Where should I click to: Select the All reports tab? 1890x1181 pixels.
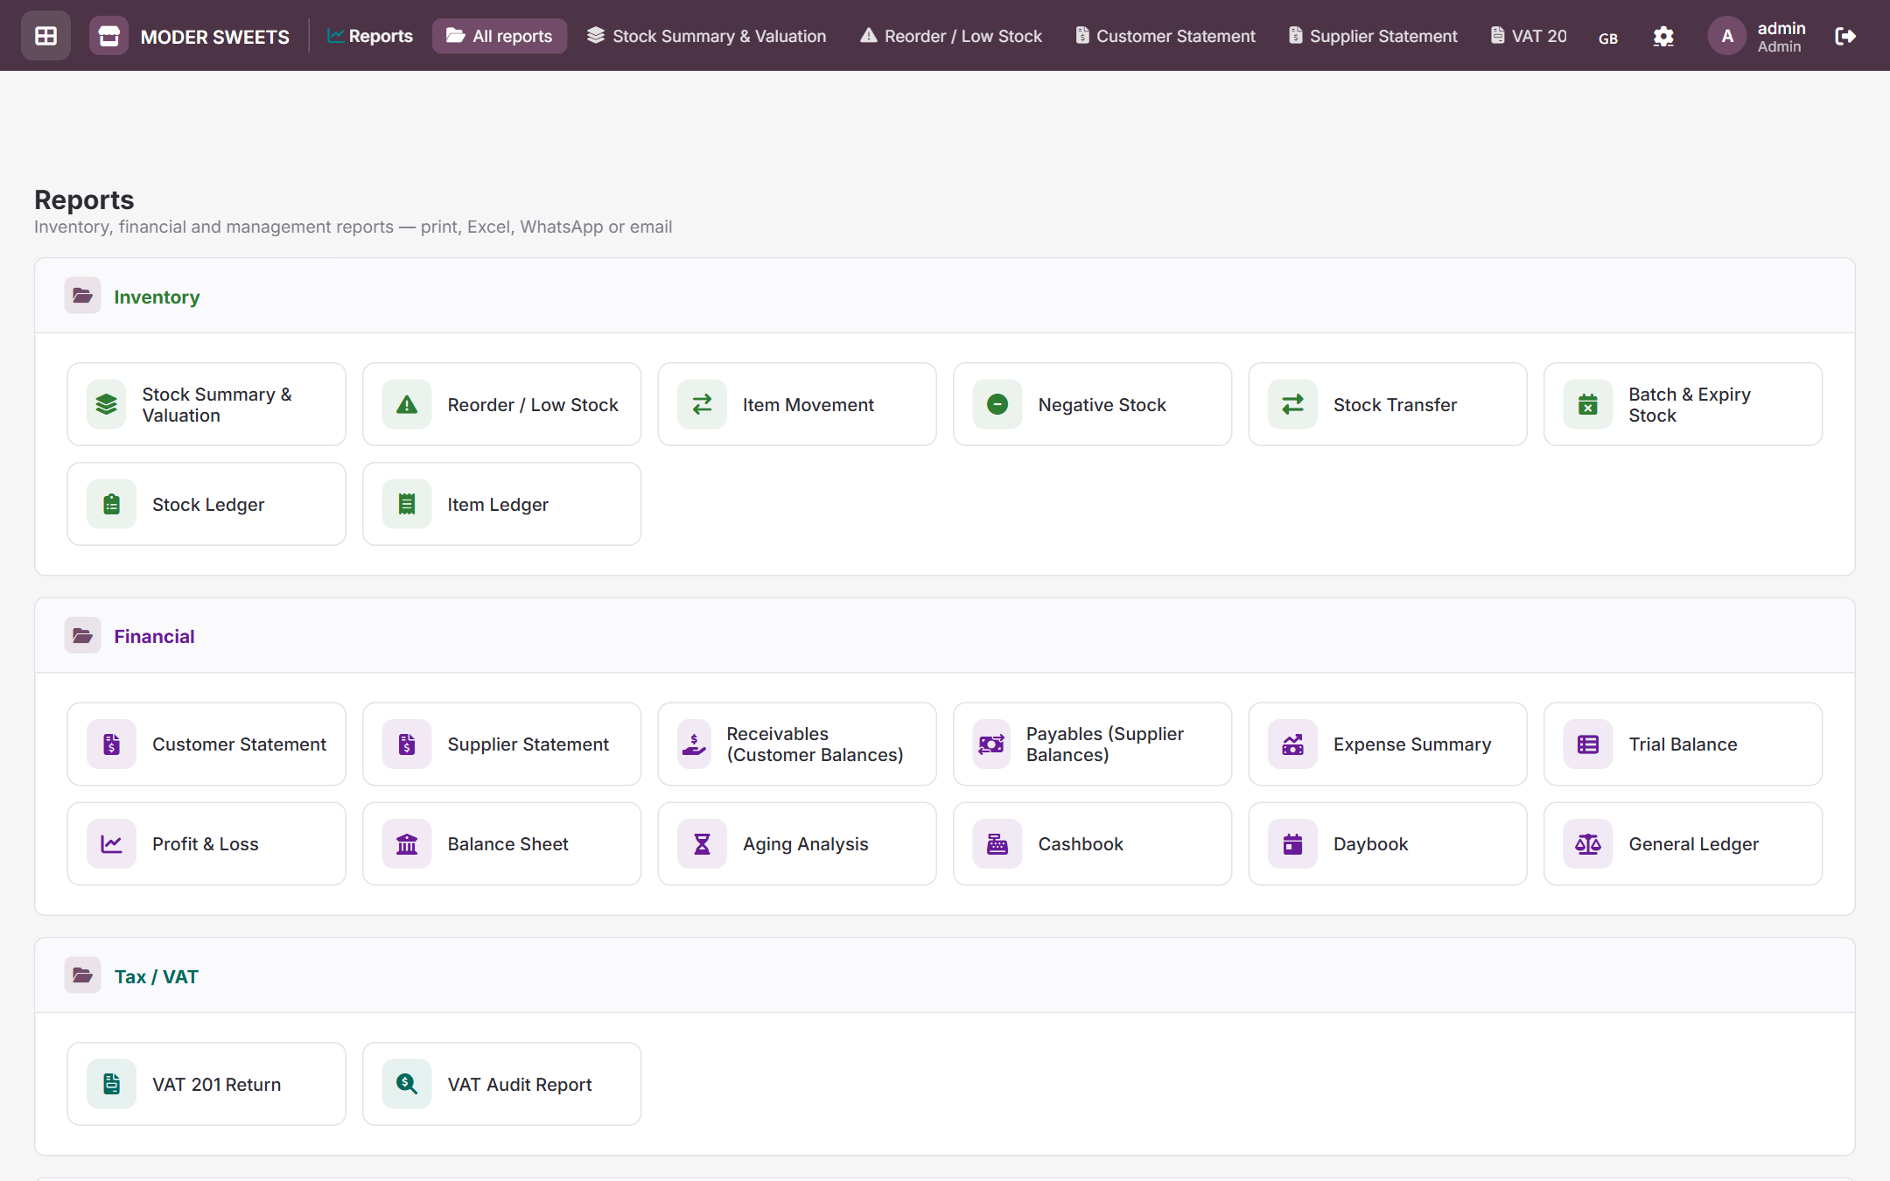tap(500, 36)
